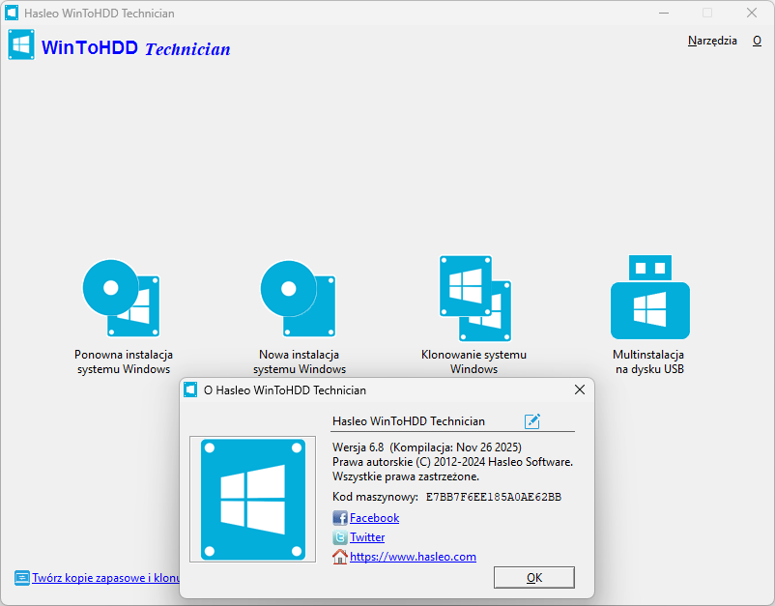Click the edit license pencil icon
This screenshot has height=606, width=775.
pos(532,421)
